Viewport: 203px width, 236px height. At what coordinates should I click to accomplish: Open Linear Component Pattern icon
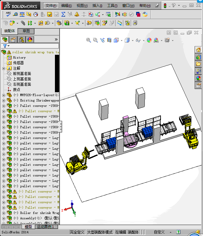pyautogui.click(x=30, y=23)
